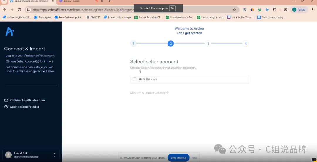Go to onboarding step 1
The height and width of the screenshot is (162, 317).
click(x=133, y=44)
